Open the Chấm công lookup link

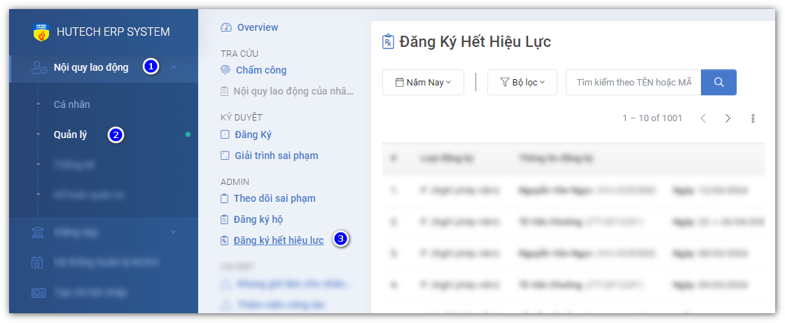coord(260,70)
